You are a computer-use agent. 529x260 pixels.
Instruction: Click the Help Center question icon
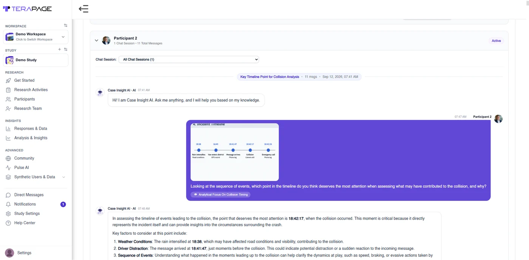(8, 223)
